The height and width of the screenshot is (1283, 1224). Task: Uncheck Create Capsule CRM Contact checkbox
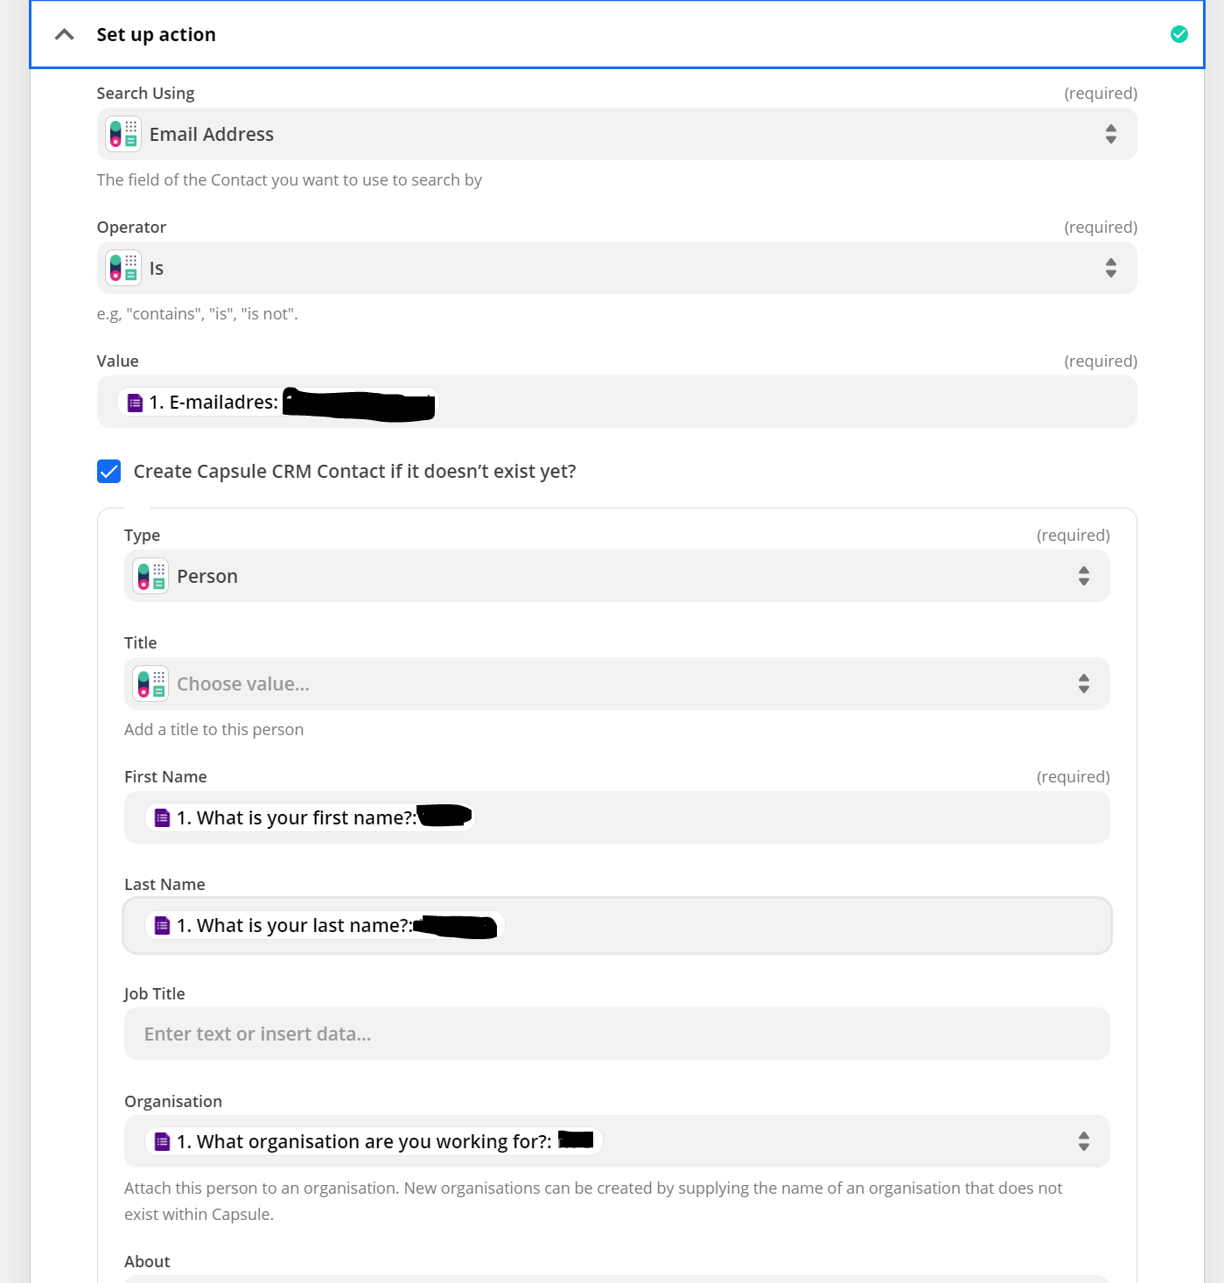[x=109, y=472]
